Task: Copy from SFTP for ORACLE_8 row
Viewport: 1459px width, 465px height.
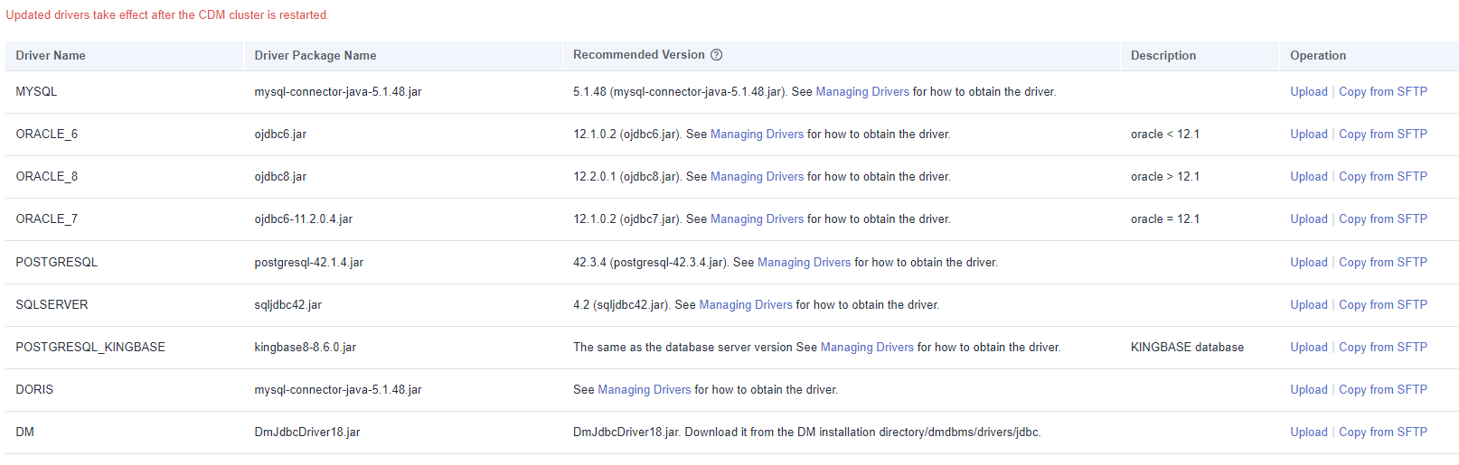Action: coord(1383,177)
